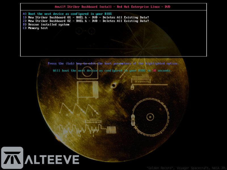Viewport: 227px width, 170px height.
Task: Select Rescue installed system option
Action: click(46, 24)
